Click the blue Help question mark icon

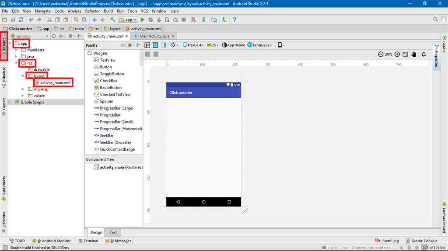(x=234, y=20)
